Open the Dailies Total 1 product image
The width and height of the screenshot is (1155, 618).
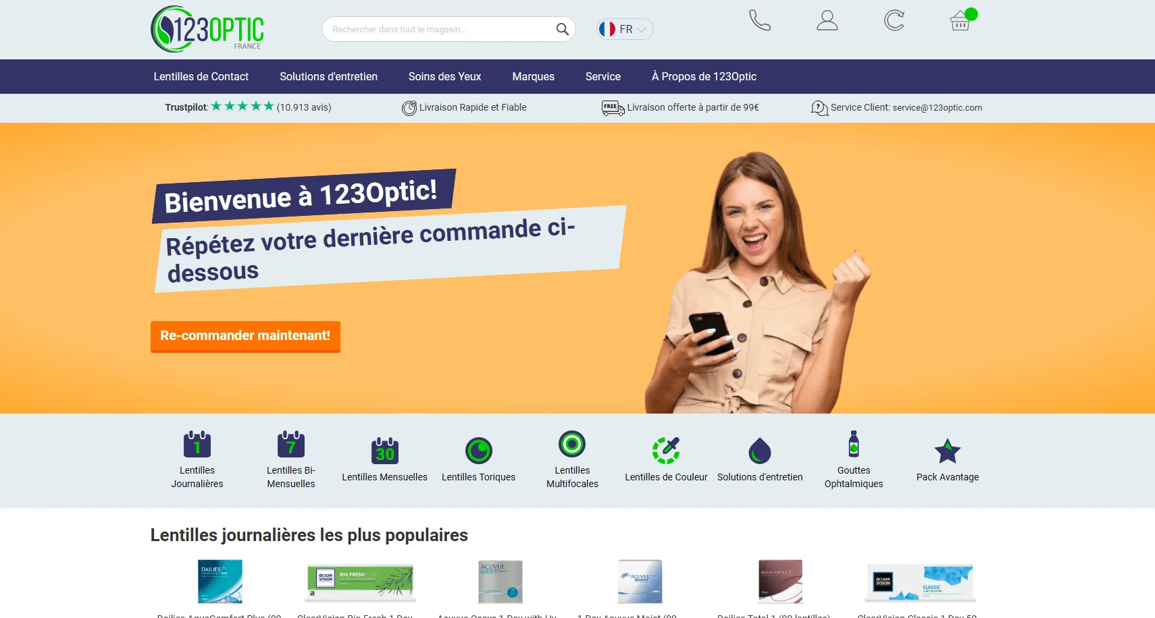(x=780, y=581)
